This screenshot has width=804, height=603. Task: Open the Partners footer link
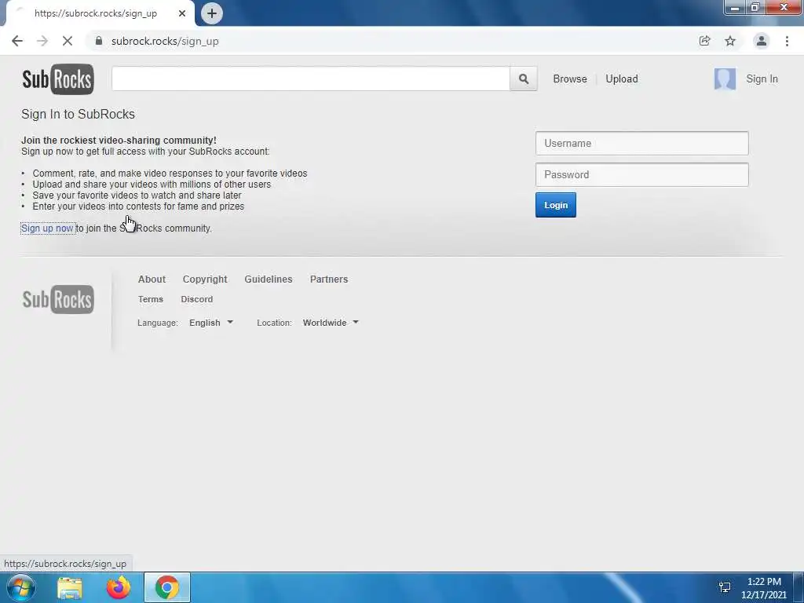(329, 280)
